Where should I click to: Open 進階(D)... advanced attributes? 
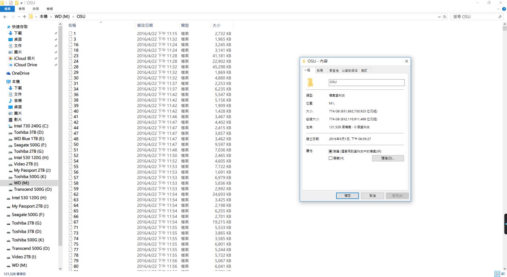tap(387, 158)
